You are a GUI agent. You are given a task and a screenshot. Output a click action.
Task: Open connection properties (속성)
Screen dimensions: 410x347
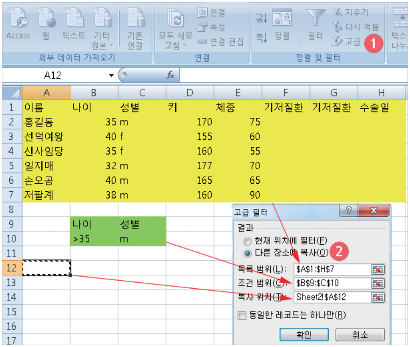211,27
